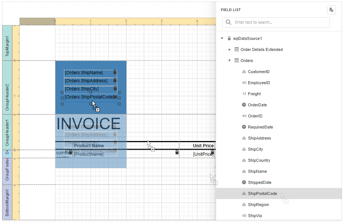Viewport: 344px width, 223px height.
Task: Click the table grid icon beside Orders
Action: click(236, 61)
